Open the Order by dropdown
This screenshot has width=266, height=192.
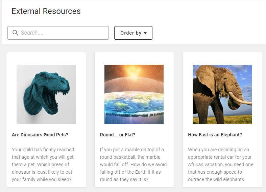pos(133,33)
